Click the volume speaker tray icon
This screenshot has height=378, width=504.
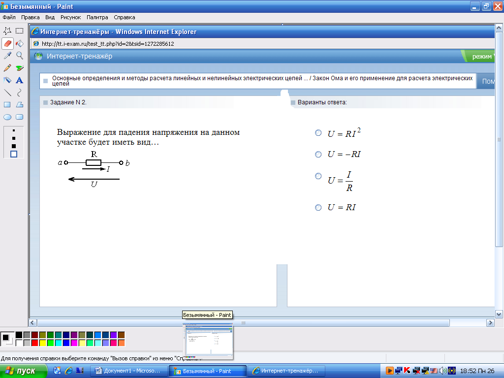442,371
